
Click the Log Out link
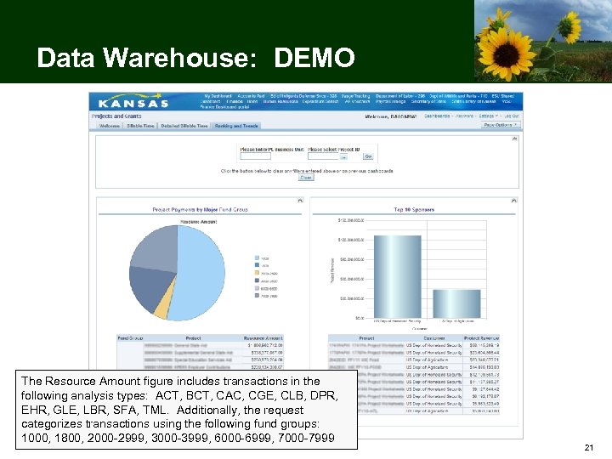[x=512, y=116]
